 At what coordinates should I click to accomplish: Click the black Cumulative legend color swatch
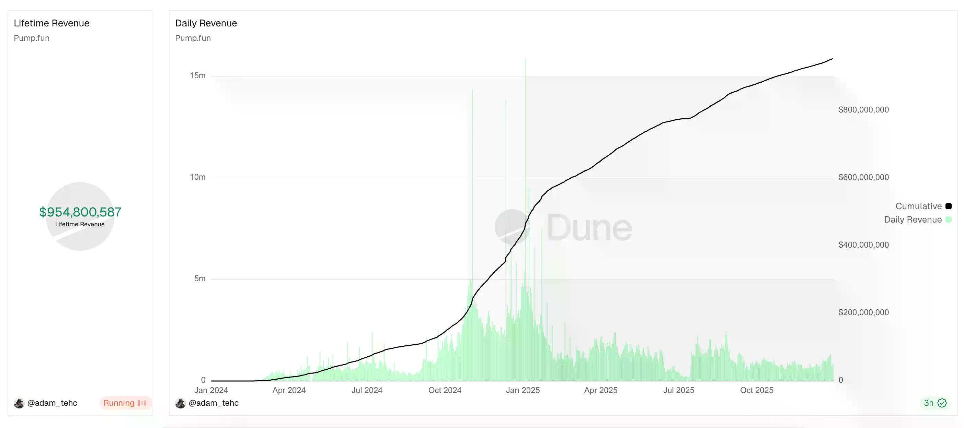(948, 206)
